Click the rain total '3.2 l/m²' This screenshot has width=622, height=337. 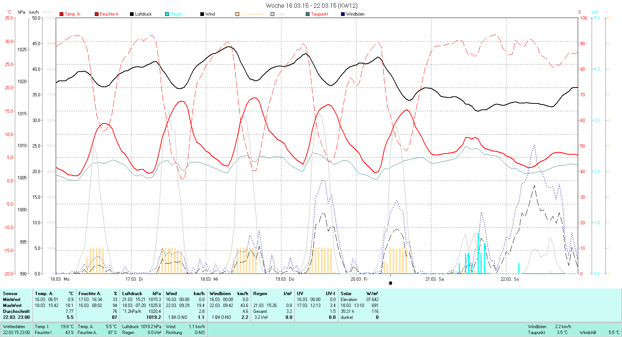click(261, 317)
